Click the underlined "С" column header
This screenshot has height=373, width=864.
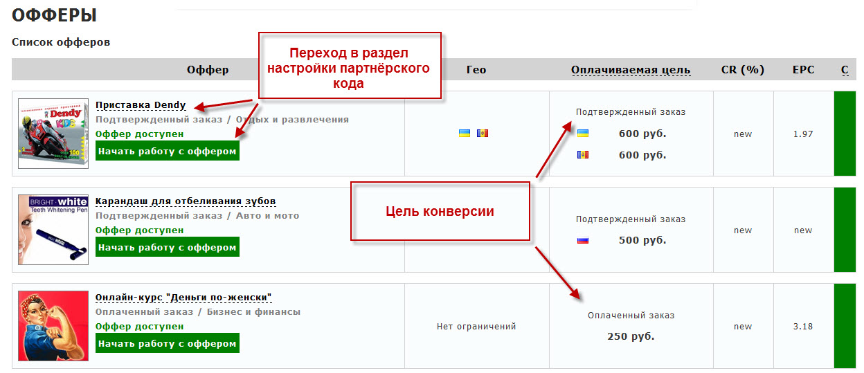(845, 70)
